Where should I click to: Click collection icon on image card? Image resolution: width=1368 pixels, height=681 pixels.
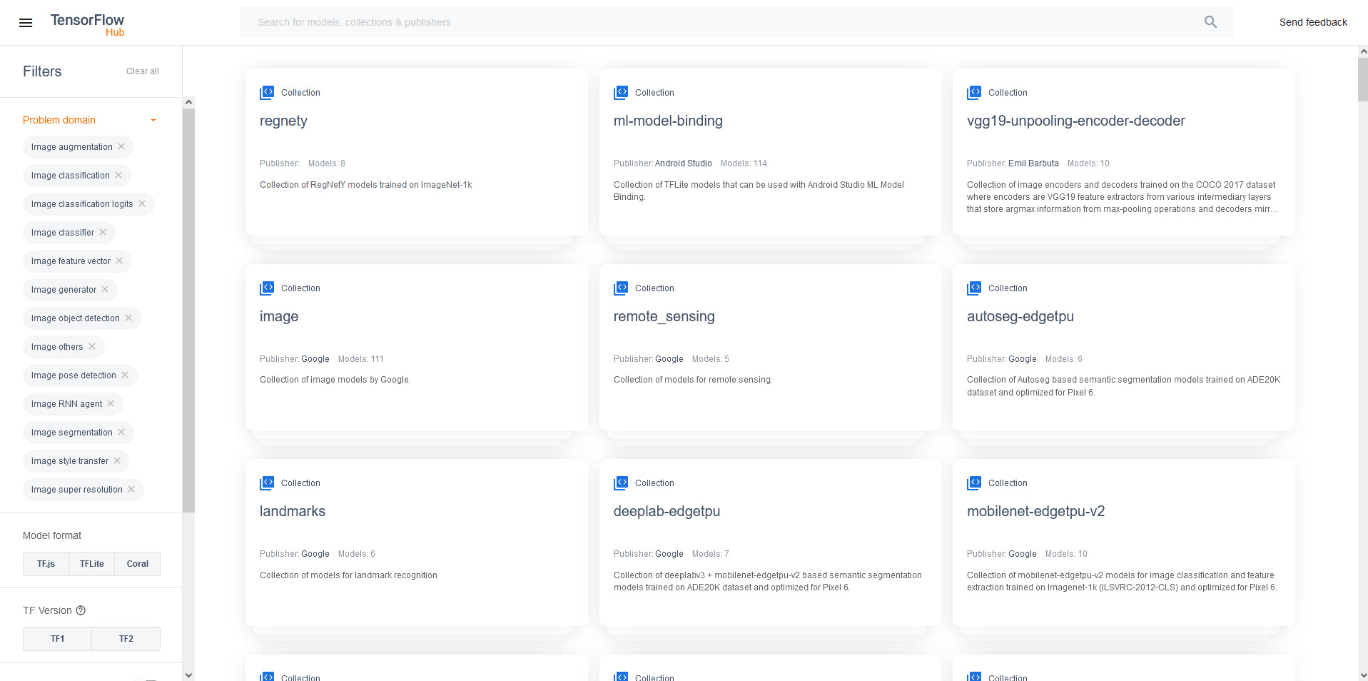[267, 288]
